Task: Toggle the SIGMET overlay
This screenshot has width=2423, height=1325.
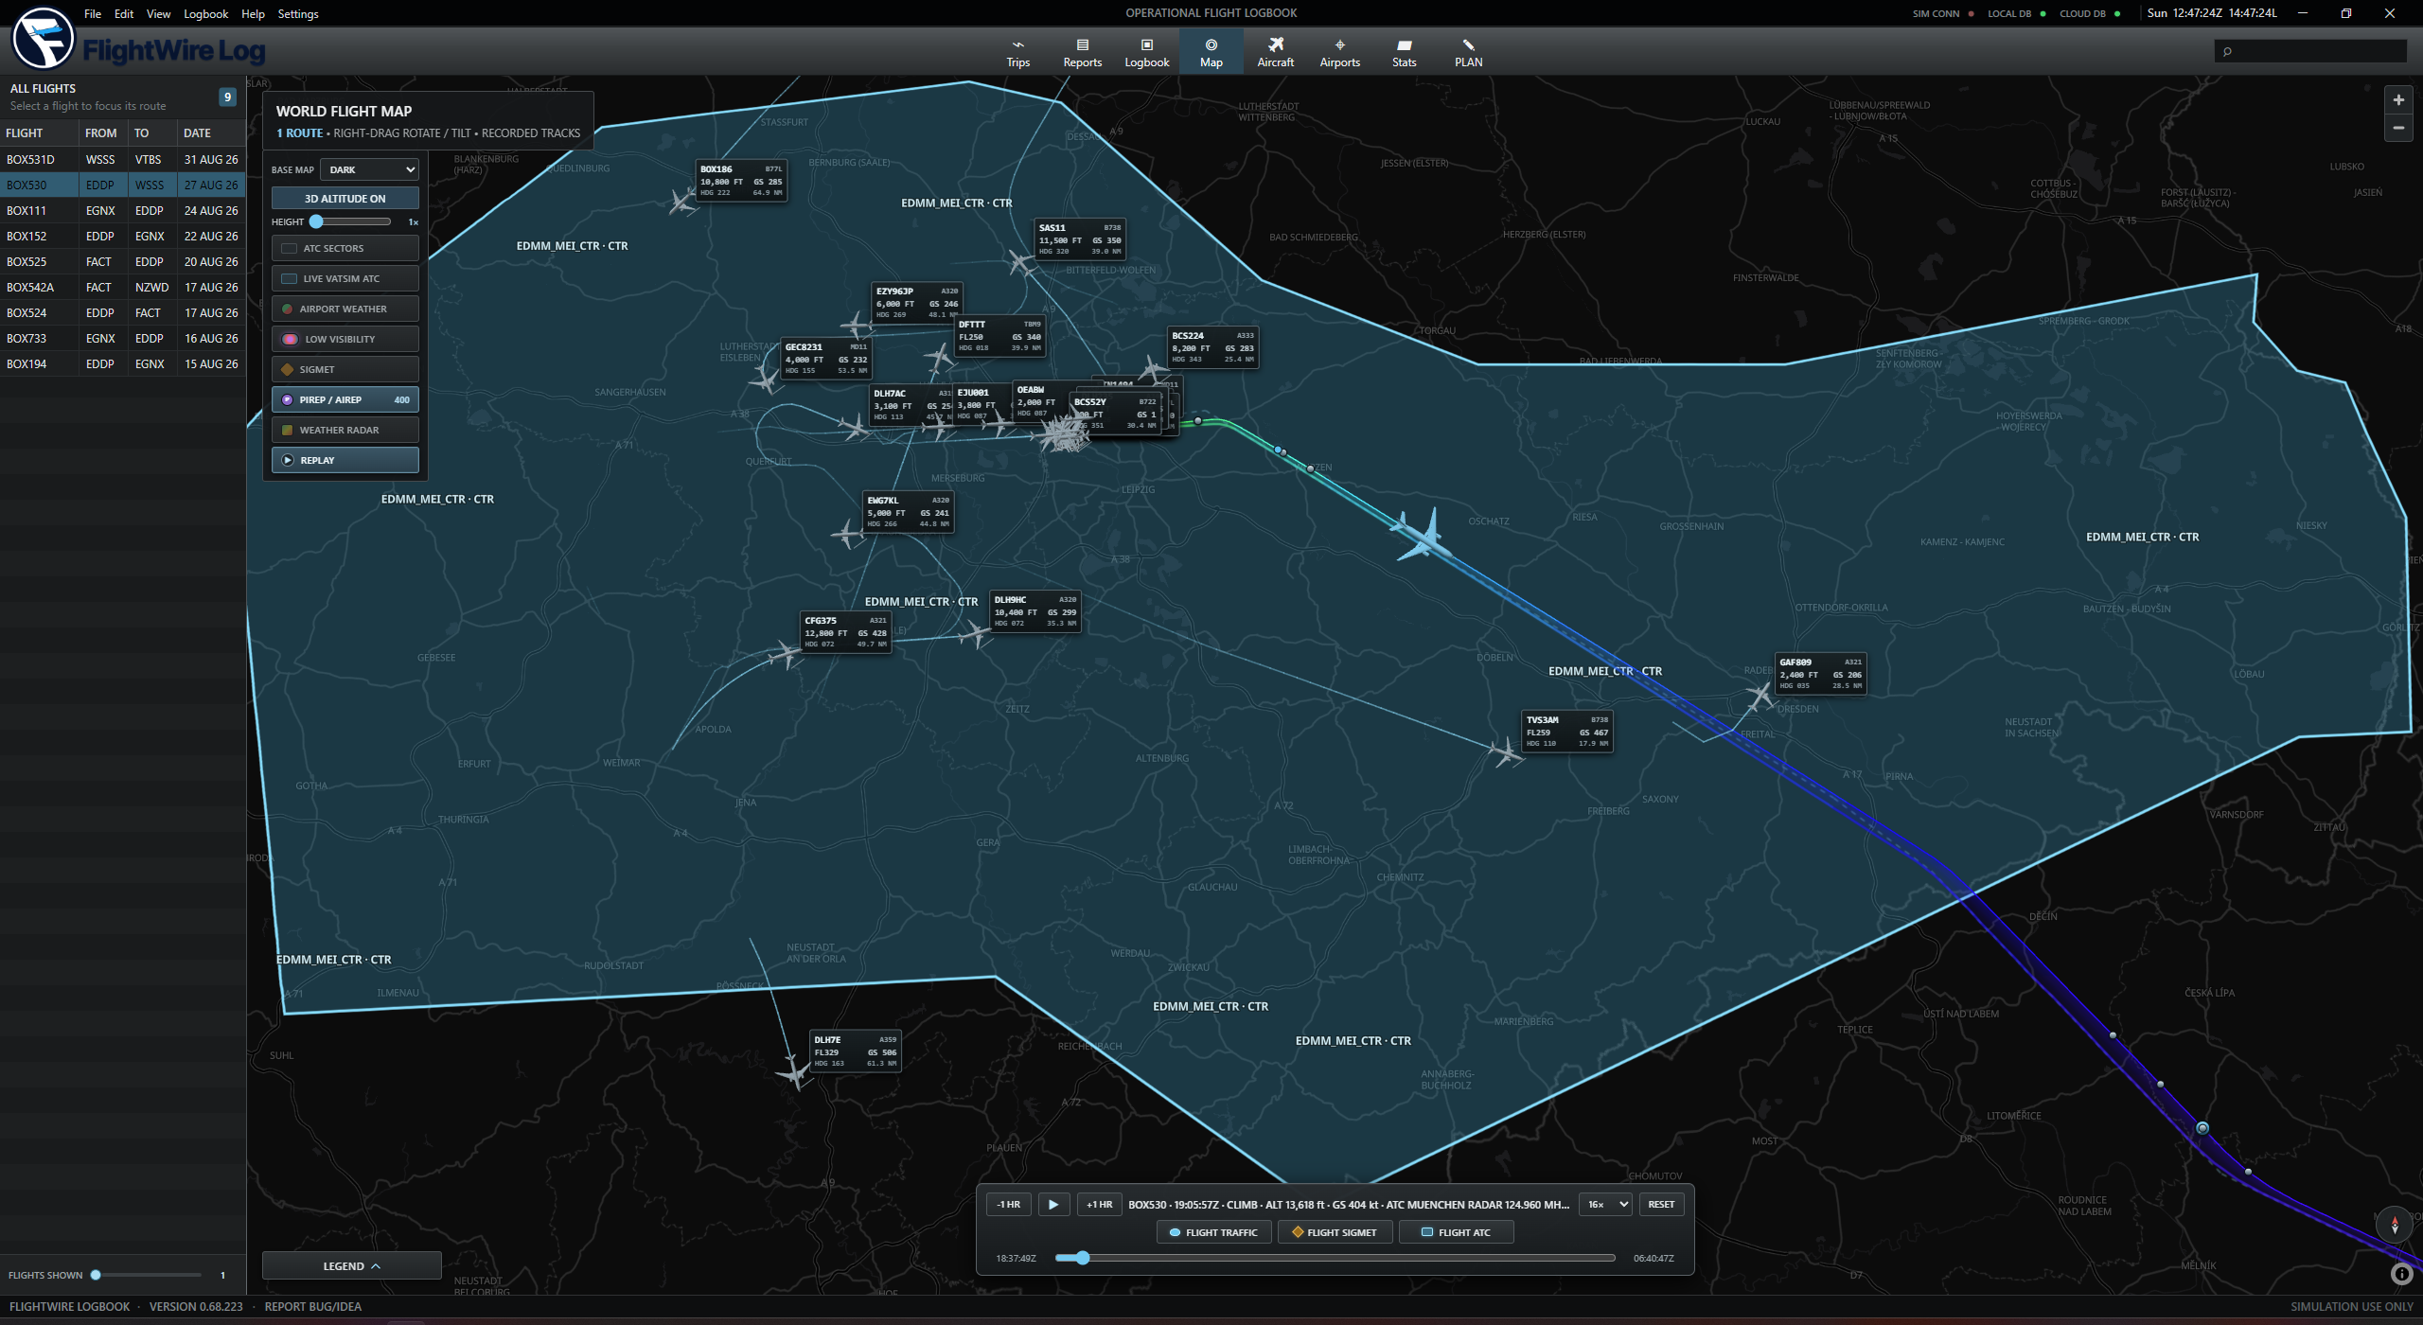Action: point(345,369)
